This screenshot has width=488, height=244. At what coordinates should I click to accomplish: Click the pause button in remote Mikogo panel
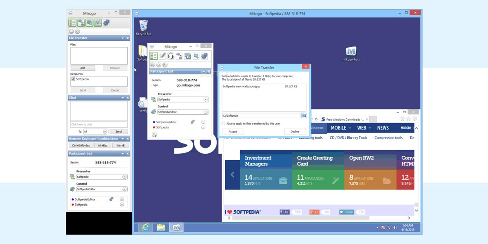pos(153,65)
